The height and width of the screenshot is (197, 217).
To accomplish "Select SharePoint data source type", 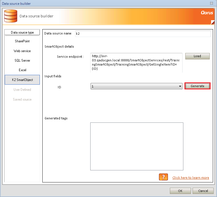I will (x=22, y=41).
